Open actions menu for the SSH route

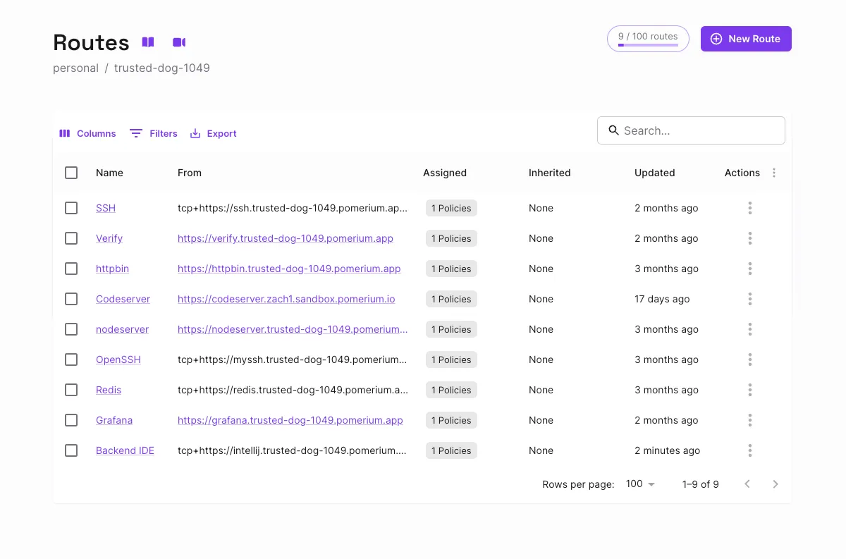[x=750, y=208]
